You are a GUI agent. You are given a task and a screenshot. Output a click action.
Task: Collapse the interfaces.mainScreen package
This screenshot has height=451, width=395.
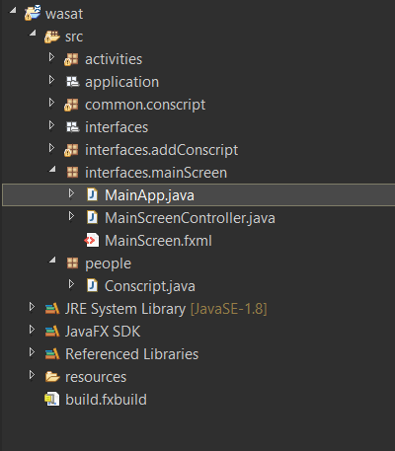point(52,170)
